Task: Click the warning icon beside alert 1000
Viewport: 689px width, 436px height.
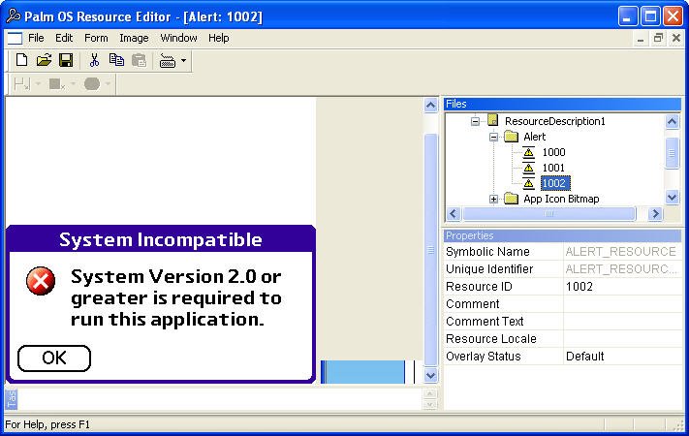Action: (x=528, y=152)
